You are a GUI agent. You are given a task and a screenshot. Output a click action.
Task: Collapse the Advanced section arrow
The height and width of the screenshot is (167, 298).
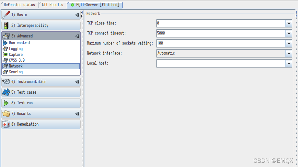(77, 36)
